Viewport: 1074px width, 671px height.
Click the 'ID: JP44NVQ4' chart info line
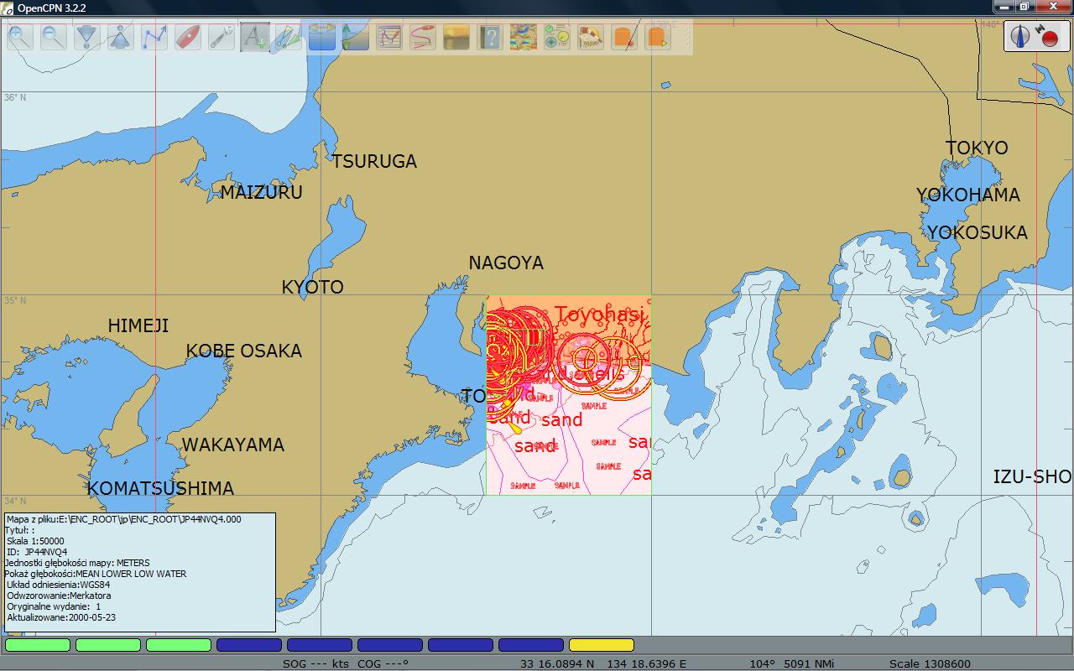(37, 553)
